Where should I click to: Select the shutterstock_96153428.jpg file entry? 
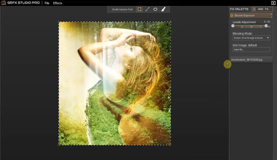[251, 60]
